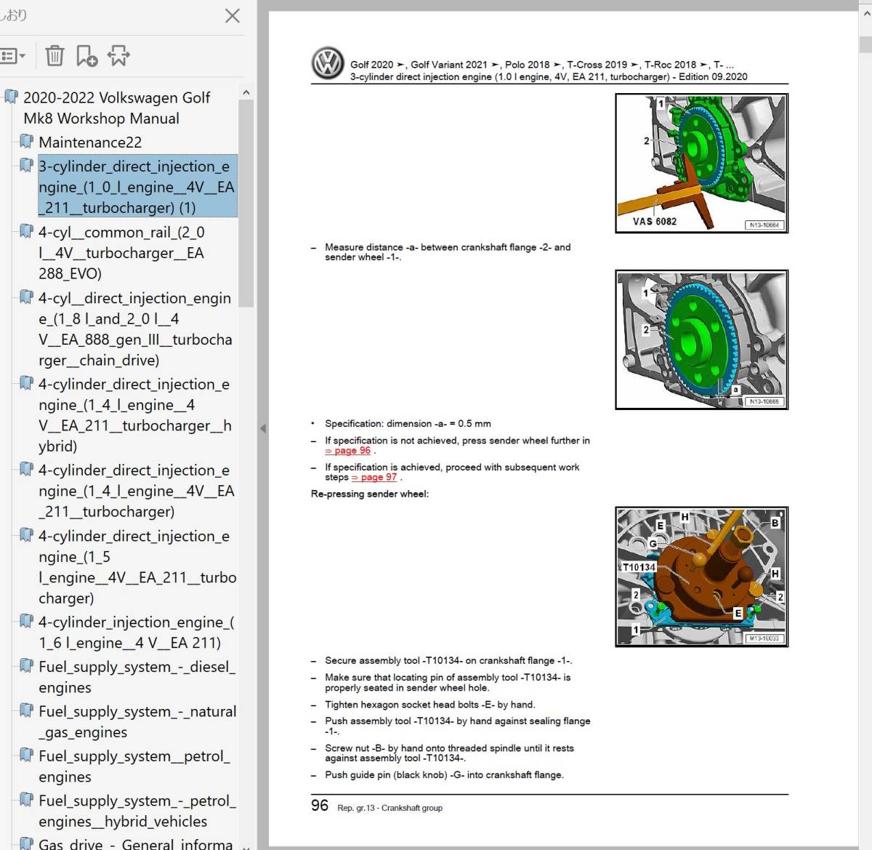This screenshot has height=850, width=872.
Task: Open the 1.4 l engine turbocharger hybrid bookmark
Action: [135, 415]
